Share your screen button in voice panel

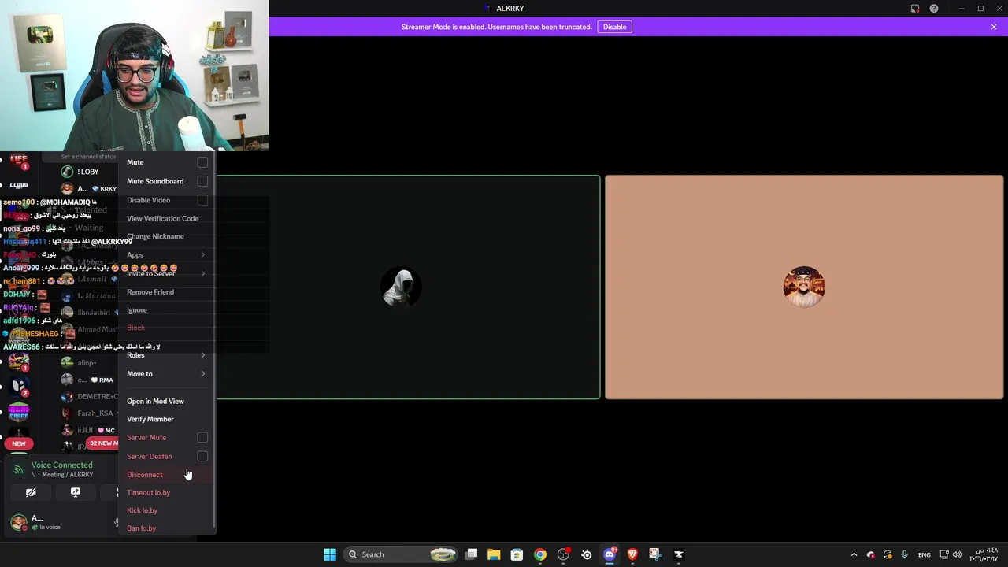76,492
